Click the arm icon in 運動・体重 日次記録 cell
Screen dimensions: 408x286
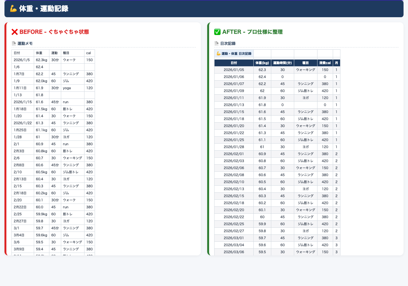218,54
